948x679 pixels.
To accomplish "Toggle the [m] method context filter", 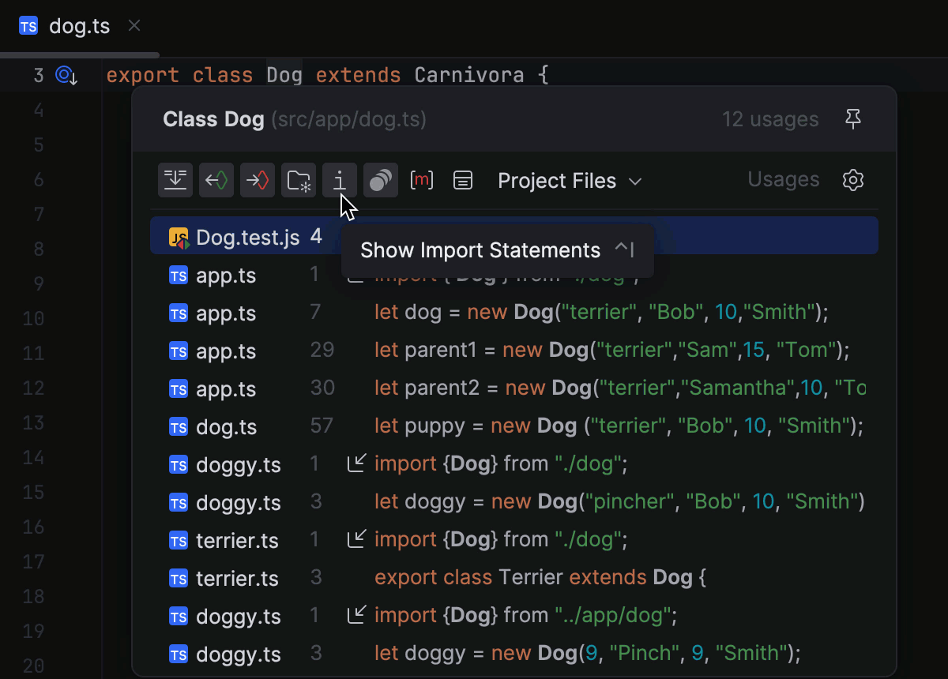I will (x=422, y=180).
